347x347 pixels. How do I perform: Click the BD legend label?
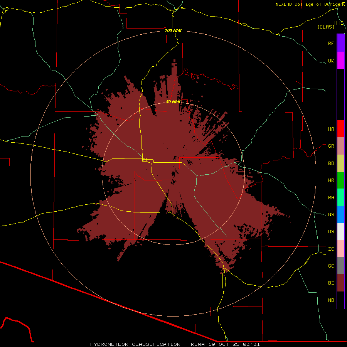point(331,163)
